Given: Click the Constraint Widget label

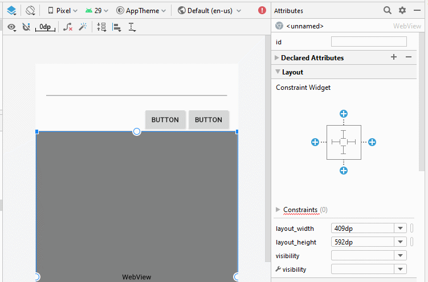Looking at the screenshot, I should click(x=303, y=88).
